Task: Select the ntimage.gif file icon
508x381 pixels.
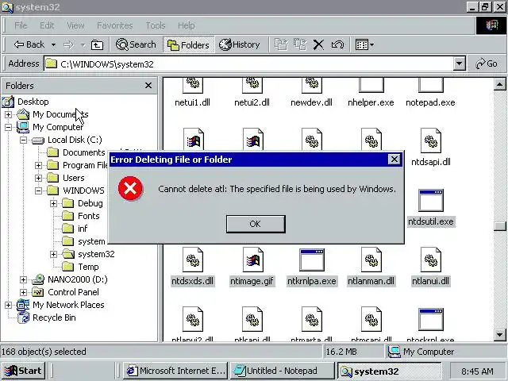Action: 252,260
